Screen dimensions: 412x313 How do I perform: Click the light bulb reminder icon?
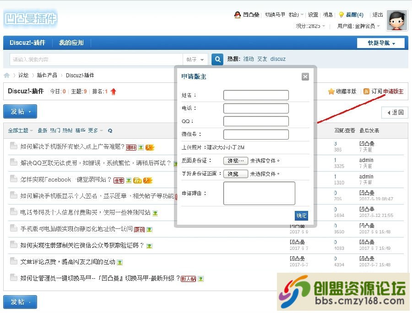[x=341, y=15]
